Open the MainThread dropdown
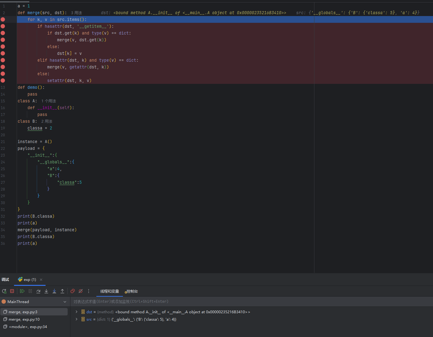The image size is (433, 337). click(65, 302)
